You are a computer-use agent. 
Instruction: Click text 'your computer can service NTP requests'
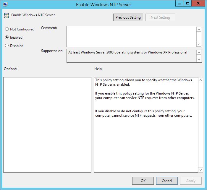[127, 98]
